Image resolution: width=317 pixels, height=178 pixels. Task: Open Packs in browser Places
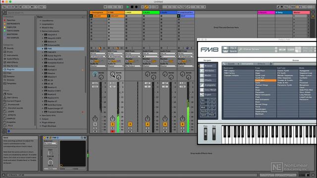tap(9, 94)
